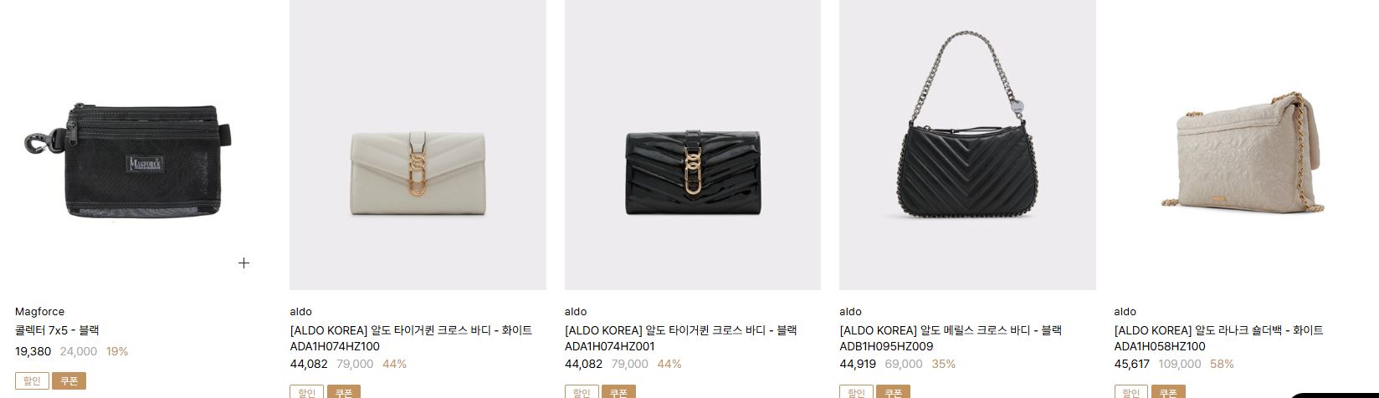Click the 쿠폰 badge under Magforce pouch
Image resolution: width=1379 pixels, height=398 pixels.
[69, 380]
